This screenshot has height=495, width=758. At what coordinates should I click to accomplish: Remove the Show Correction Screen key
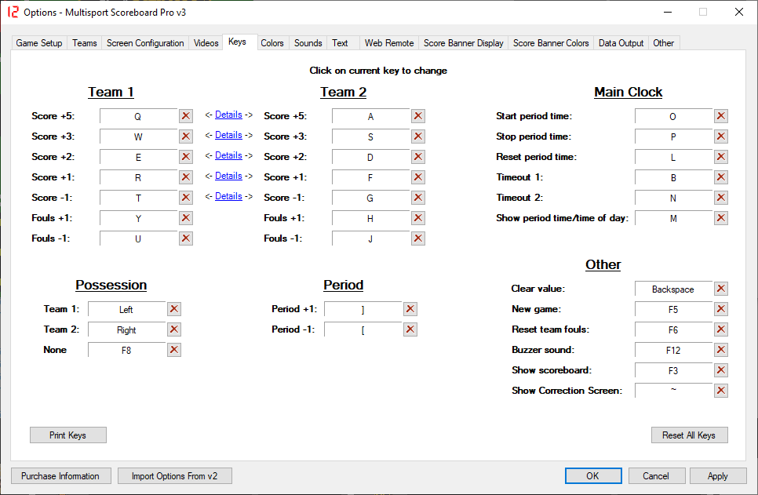[721, 391]
